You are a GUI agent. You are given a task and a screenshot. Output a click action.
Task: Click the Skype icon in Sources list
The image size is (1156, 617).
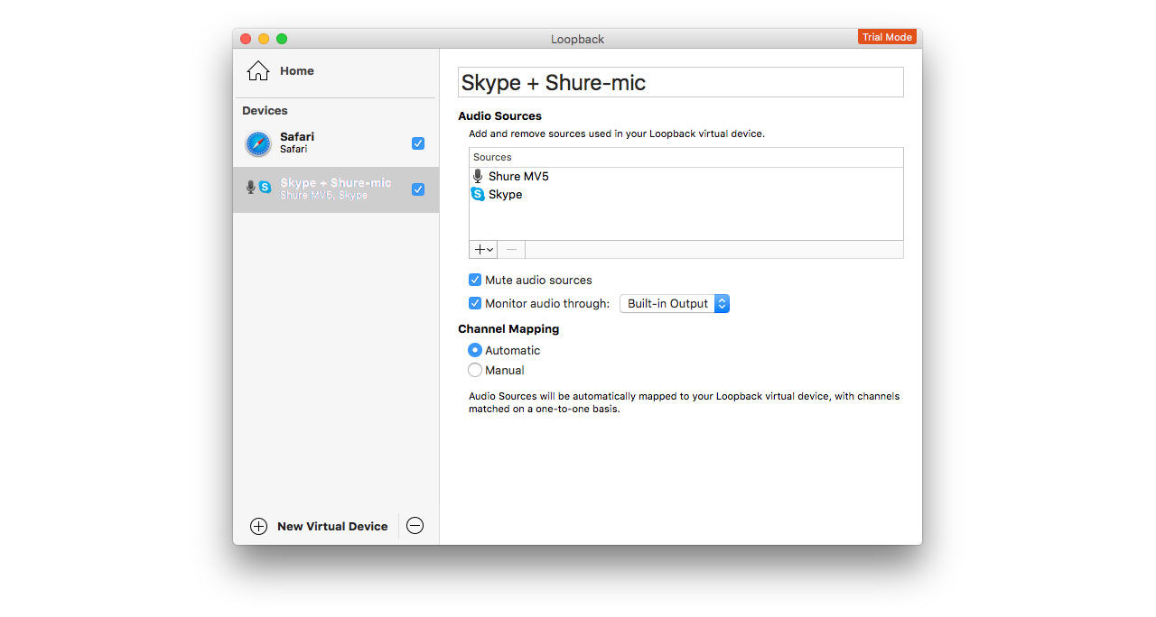point(478,195)
